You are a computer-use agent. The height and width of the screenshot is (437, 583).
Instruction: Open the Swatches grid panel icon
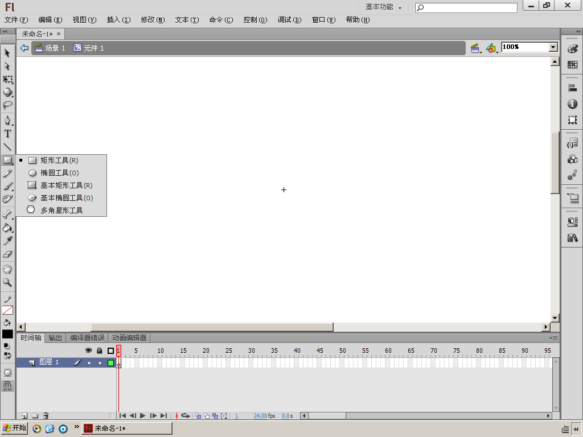coord(573,65)
